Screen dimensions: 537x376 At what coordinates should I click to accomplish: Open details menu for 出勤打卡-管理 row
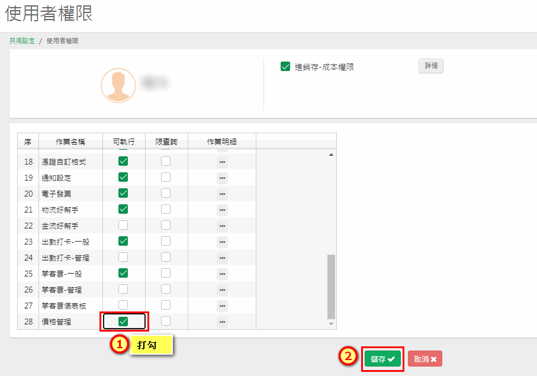(x=222, y=258)
